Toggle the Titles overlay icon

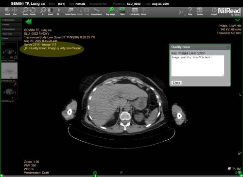(122, 11)
